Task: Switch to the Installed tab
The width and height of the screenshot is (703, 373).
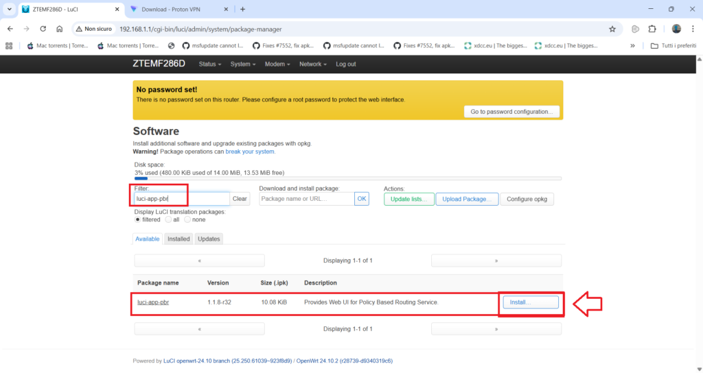Action: [x=178, y=239]
